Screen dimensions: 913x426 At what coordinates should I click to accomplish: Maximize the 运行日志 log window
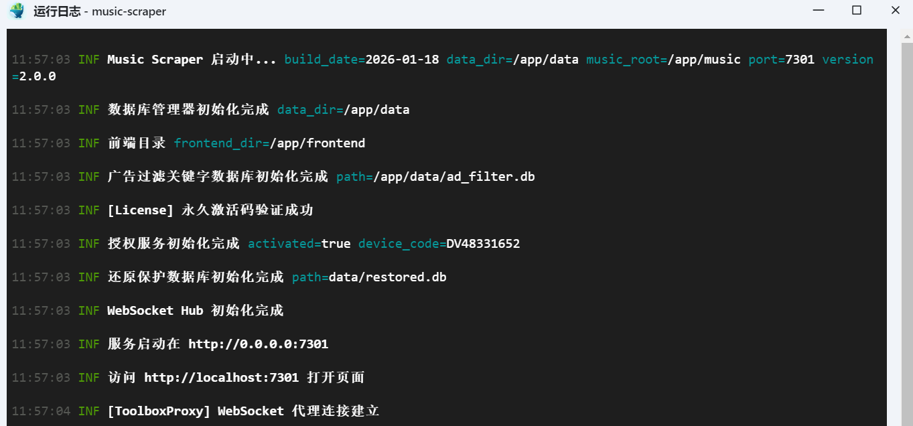click(x=857, y=11)
